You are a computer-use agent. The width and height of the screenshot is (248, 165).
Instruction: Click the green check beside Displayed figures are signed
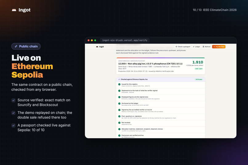(x=119, y=97)
